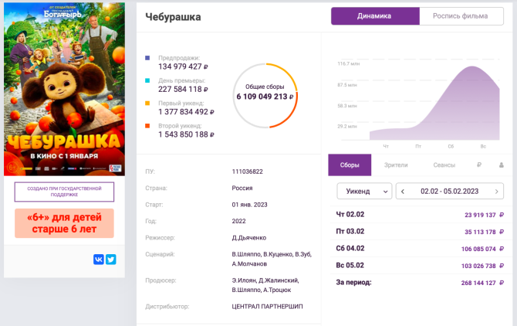This screenshot has width=517, height=326.
Task: Switch to the Роспись фильма view
Action: (460, 16)
